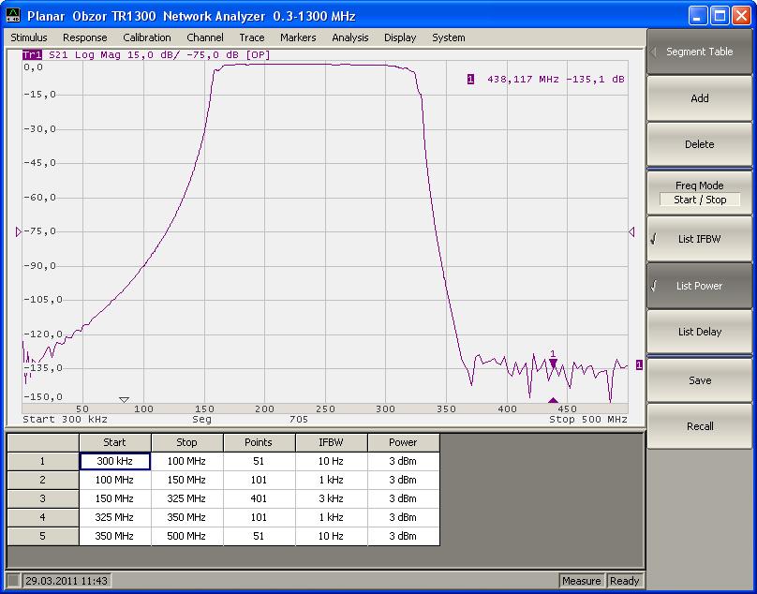Click the date and time status field

click(x=67, y=581)
